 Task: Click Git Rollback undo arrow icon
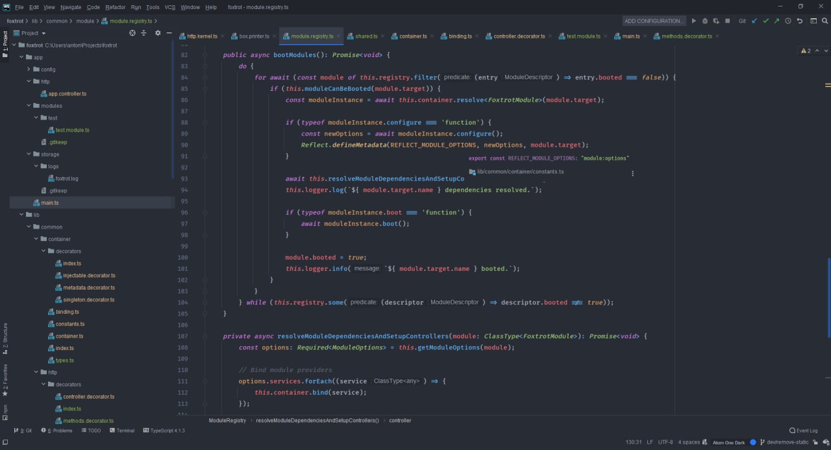coord(799,21)
